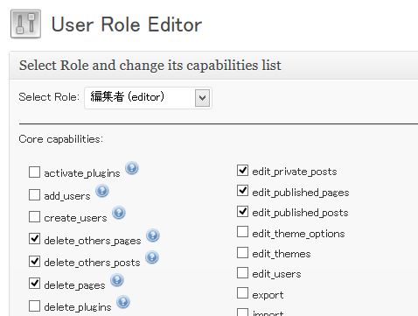The height and width of the screenshot is (316, 418).
Task: Uncheck the delete_pages checkbox
Action: (34, 284)
